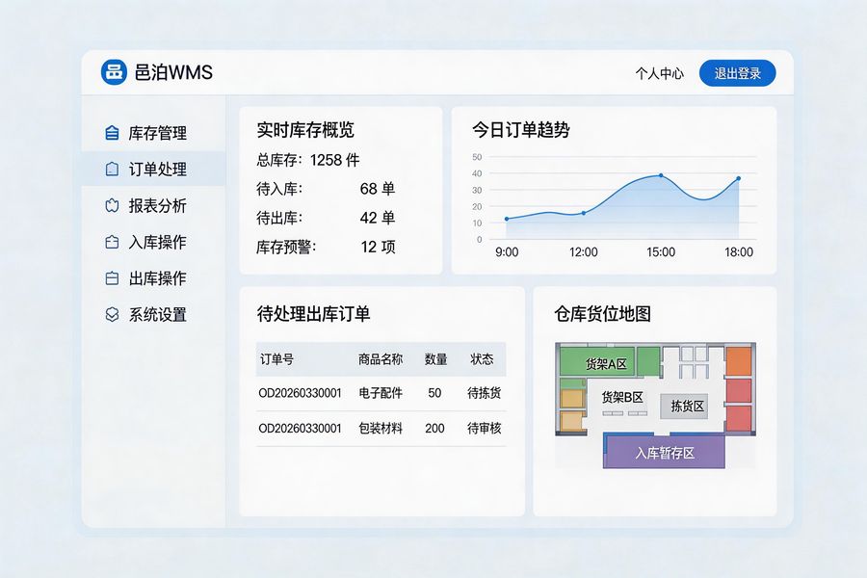The width and height of the screenshot is (867, 578).
Task: Click the 入库操作 sidebar icon
Action: [x=112, y=242]
